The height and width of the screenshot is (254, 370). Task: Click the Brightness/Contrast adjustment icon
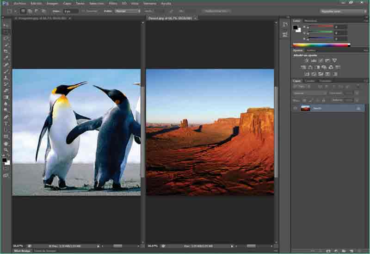(306, 61)
